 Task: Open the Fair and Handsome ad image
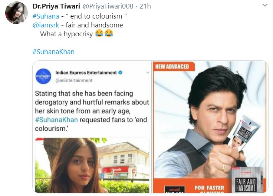tap(210, 126)
